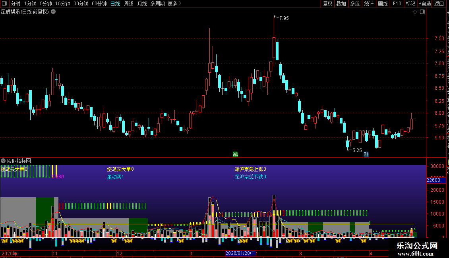Toggle the 画线 drawing mode
This screenshot has width=449, height=258.
click(x=383, y=4)
